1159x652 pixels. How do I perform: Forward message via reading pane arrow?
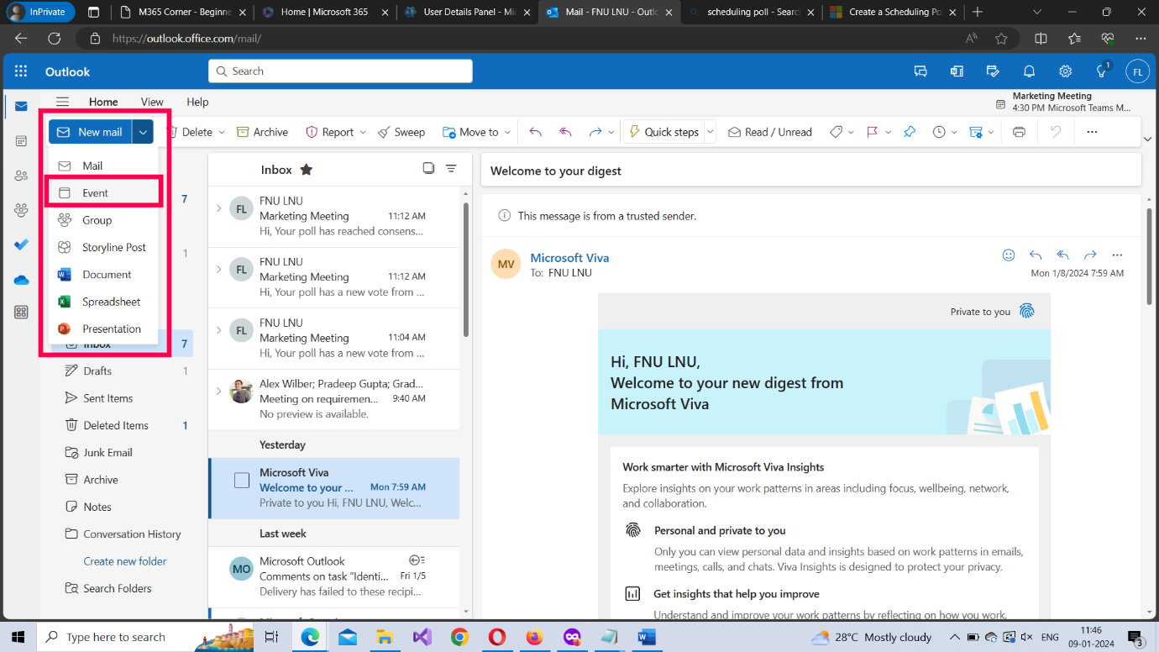tap(1090, 255)
